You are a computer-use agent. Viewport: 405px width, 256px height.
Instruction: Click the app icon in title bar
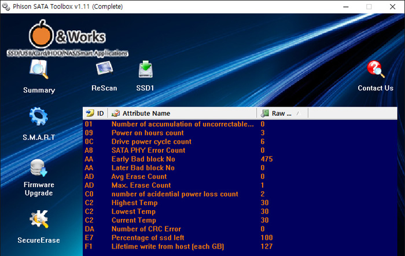tap(6, 6)
